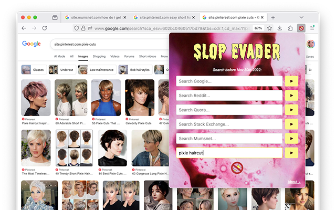Click the field containing pixie haircut
The image size is (336, 210).
coord(229,153)
